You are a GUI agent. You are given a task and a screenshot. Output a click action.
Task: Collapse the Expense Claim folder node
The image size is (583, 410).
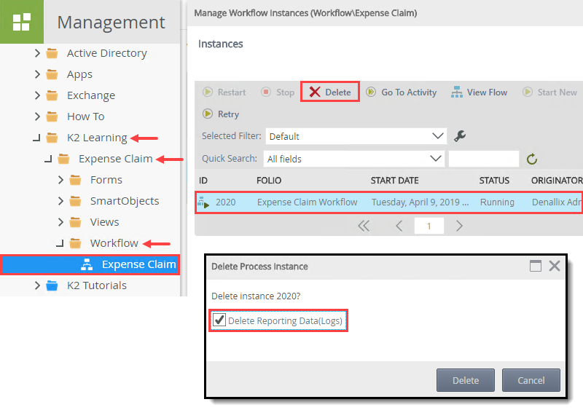click(49, 159)
